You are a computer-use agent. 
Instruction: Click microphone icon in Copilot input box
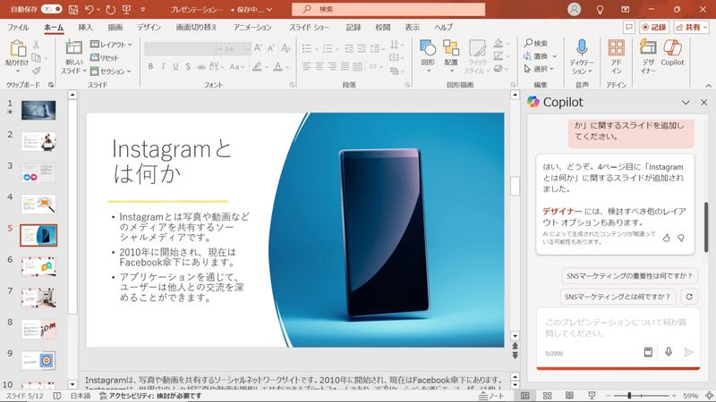pos(669,352)
